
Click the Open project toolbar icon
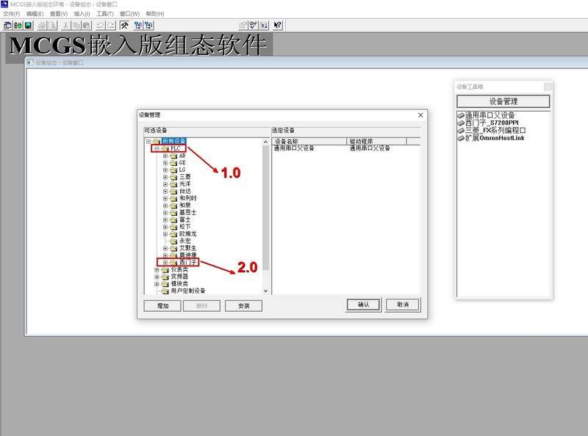(x=18, y=25)
